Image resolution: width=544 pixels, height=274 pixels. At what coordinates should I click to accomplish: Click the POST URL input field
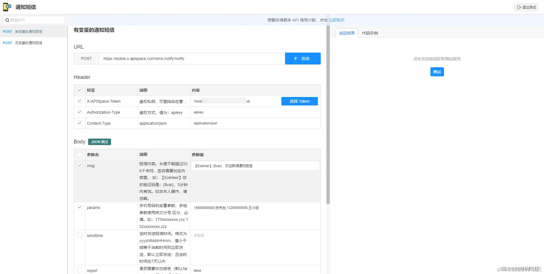coord(192,59)
